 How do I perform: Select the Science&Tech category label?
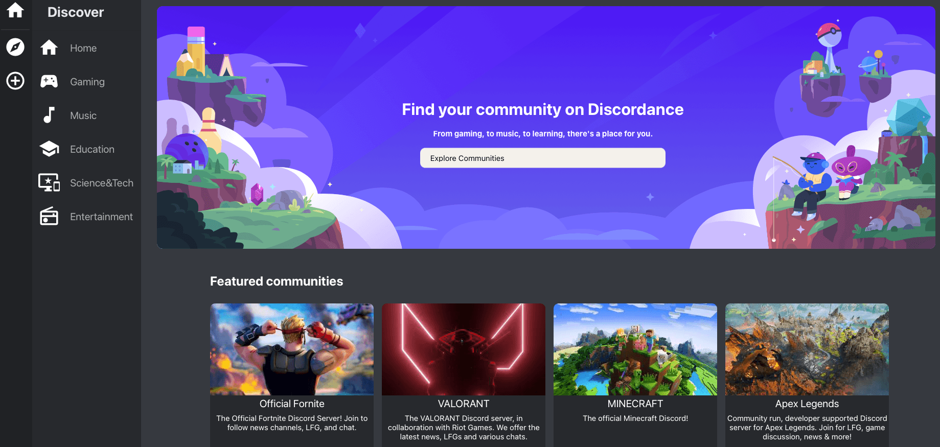coord(101,183)
